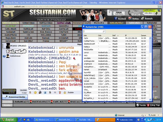Image resolution: width=163 pixels, height=122 pixels.
Task: Select user row YOLCU
Action: 116,95
